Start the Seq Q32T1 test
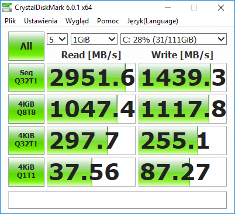 26,78
